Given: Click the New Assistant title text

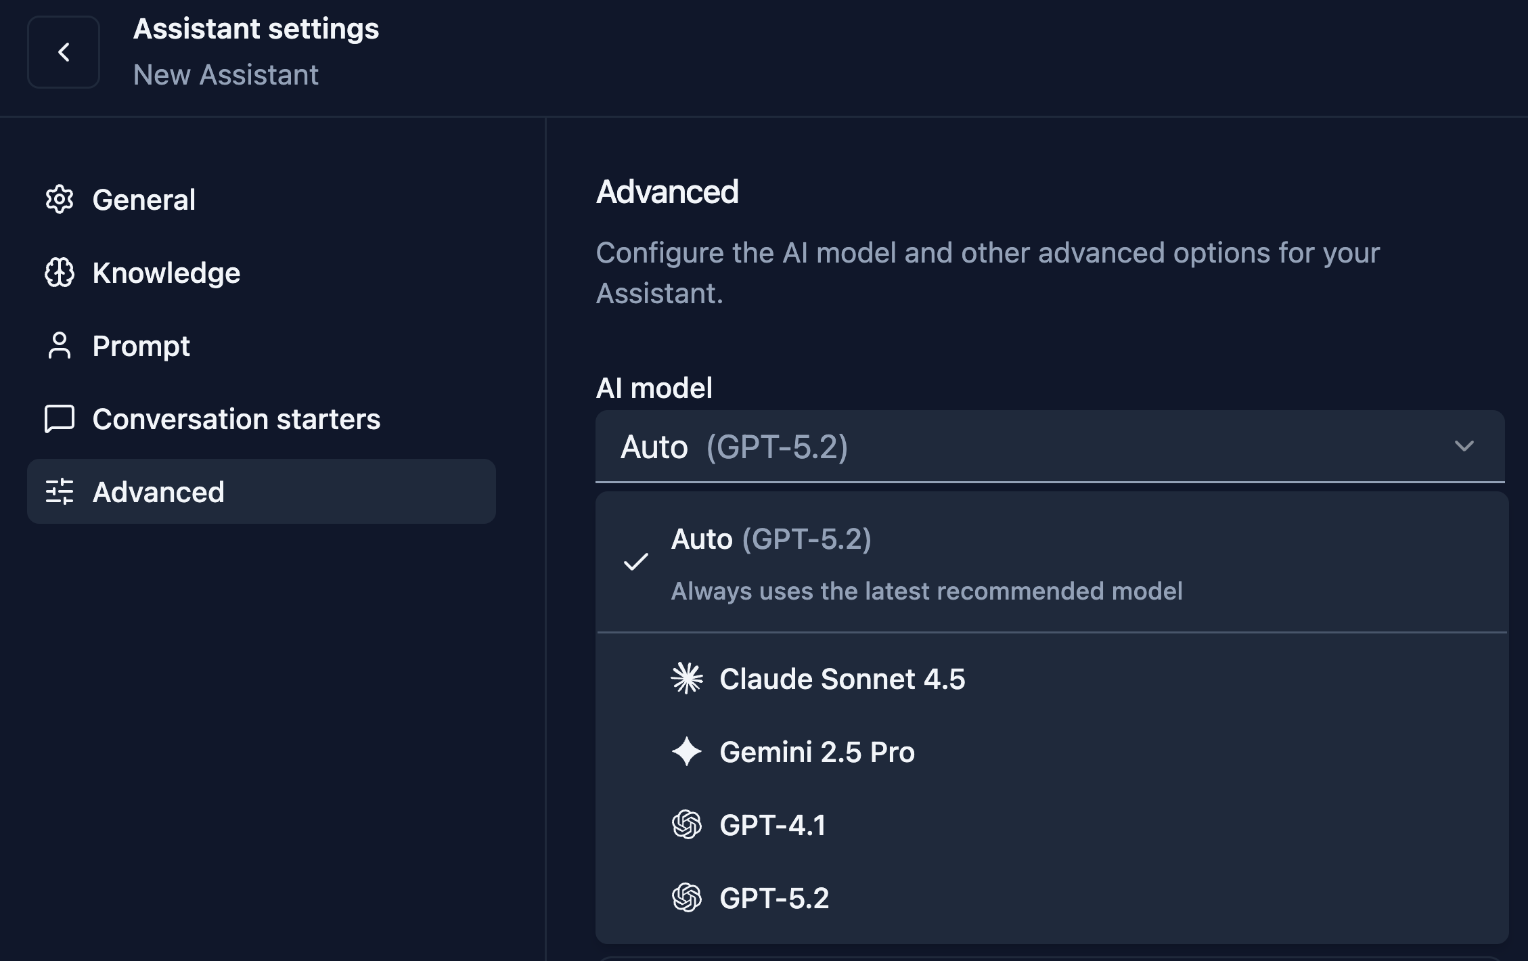Looking at the screenshot, I should coord(225,74).
